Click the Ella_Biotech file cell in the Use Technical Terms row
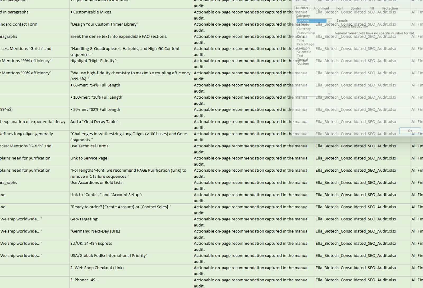The image size is (423, 288). pyautogui.click(x=362, y=149)
